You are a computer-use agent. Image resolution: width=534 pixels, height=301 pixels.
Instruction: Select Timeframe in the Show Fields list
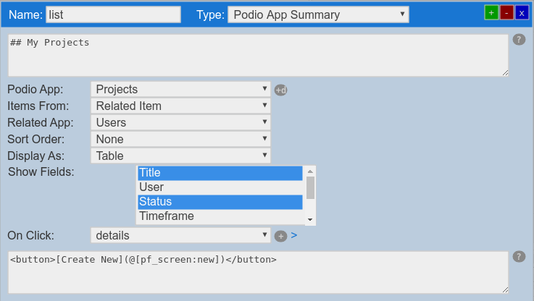coord(220,216)
